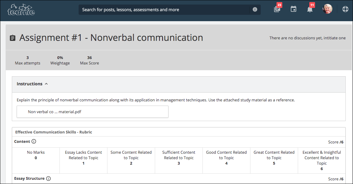Viewport: 353px width, 184px height.
Task: Show info for Essay Structure criterion
Action: (x=48, y=178)
